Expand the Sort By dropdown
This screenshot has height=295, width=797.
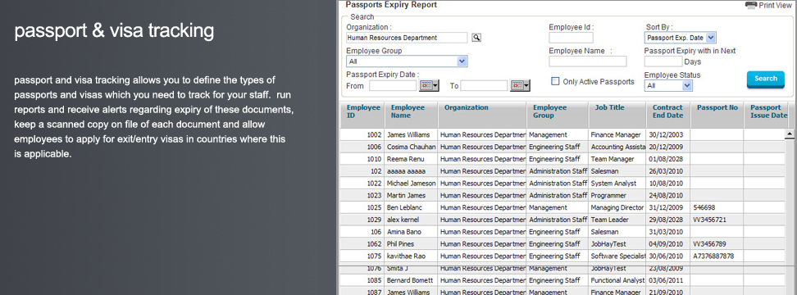coord(711,38)
